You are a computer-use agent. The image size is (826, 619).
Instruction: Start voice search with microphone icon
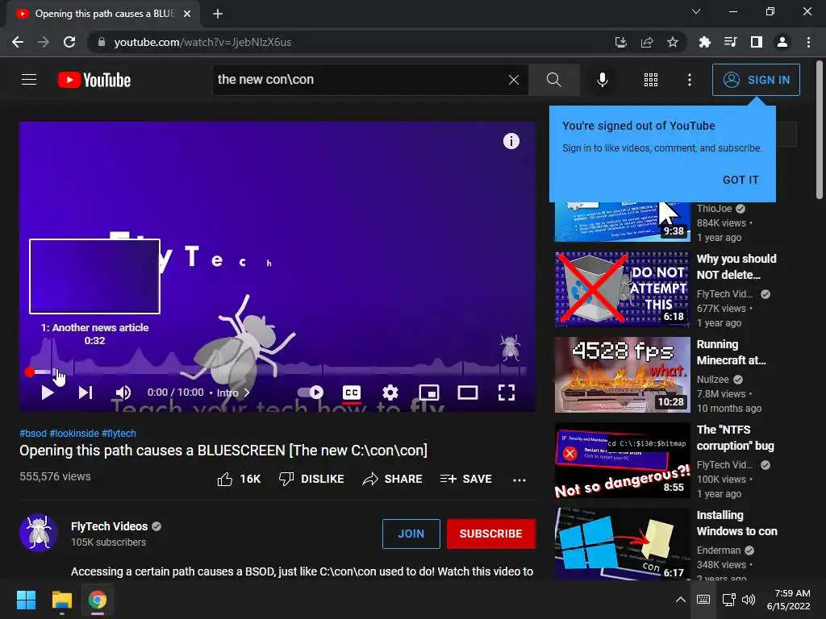point(602,80)
